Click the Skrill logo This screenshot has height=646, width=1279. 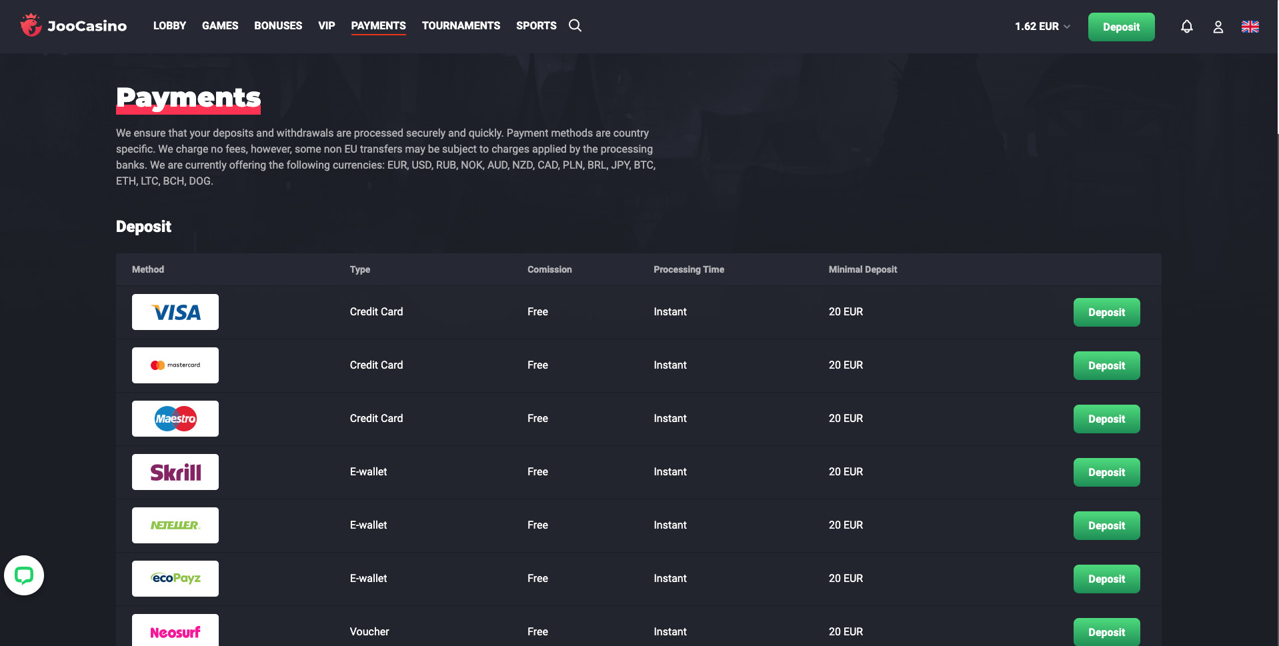175,472
